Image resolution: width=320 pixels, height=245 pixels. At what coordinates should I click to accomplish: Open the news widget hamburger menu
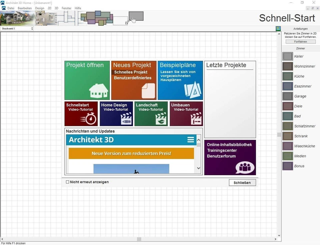pyautogui.click(x=190, y=140)
